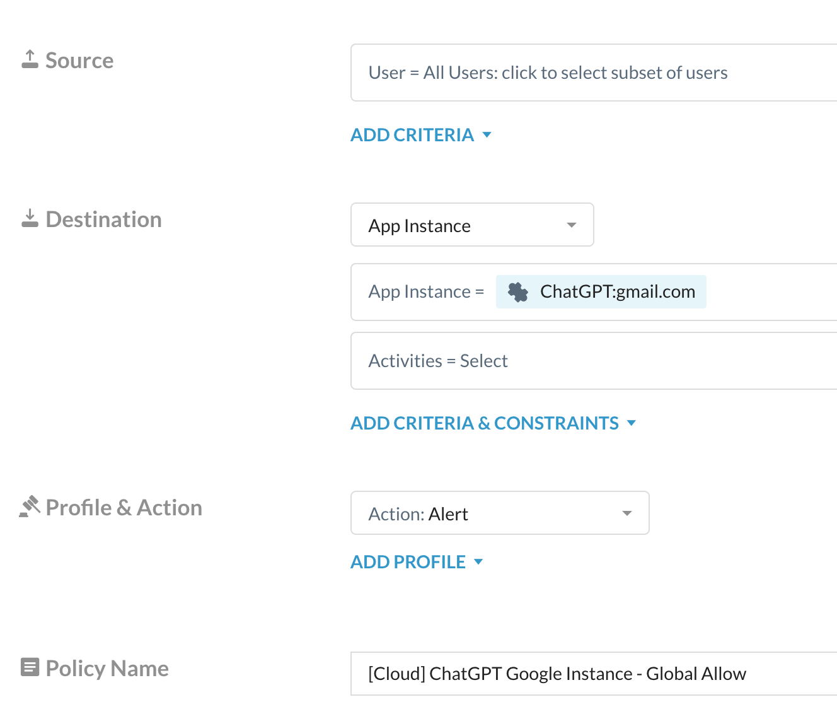This screenshot has width=837, height=714.
Task: Click the Policy Name heading
Action: (107, 669)
